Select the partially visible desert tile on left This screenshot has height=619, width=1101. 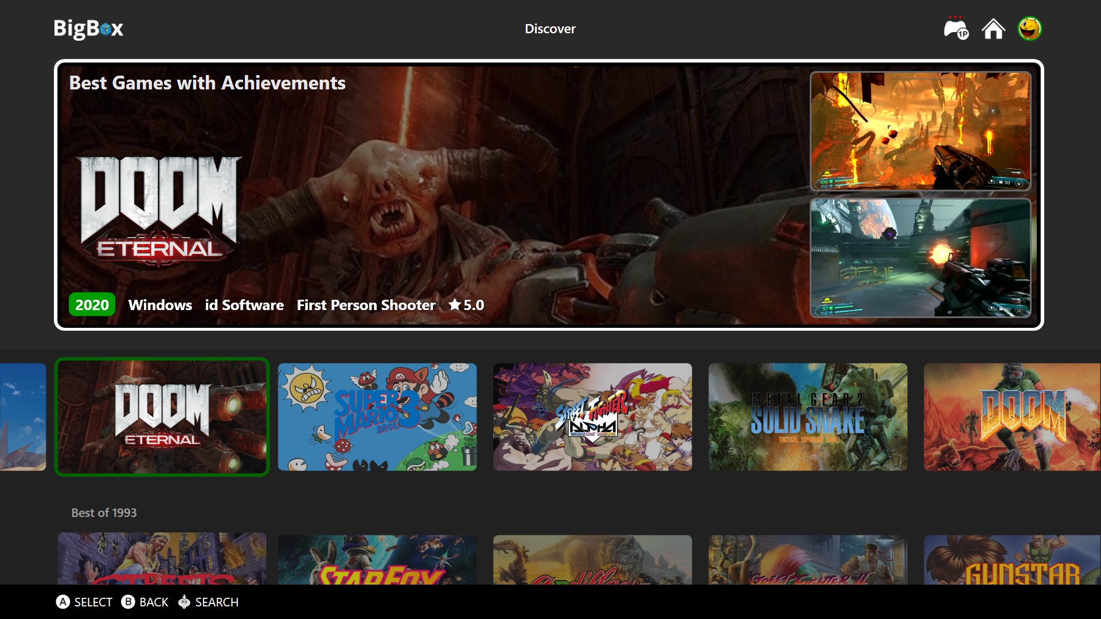coord(23,417)
